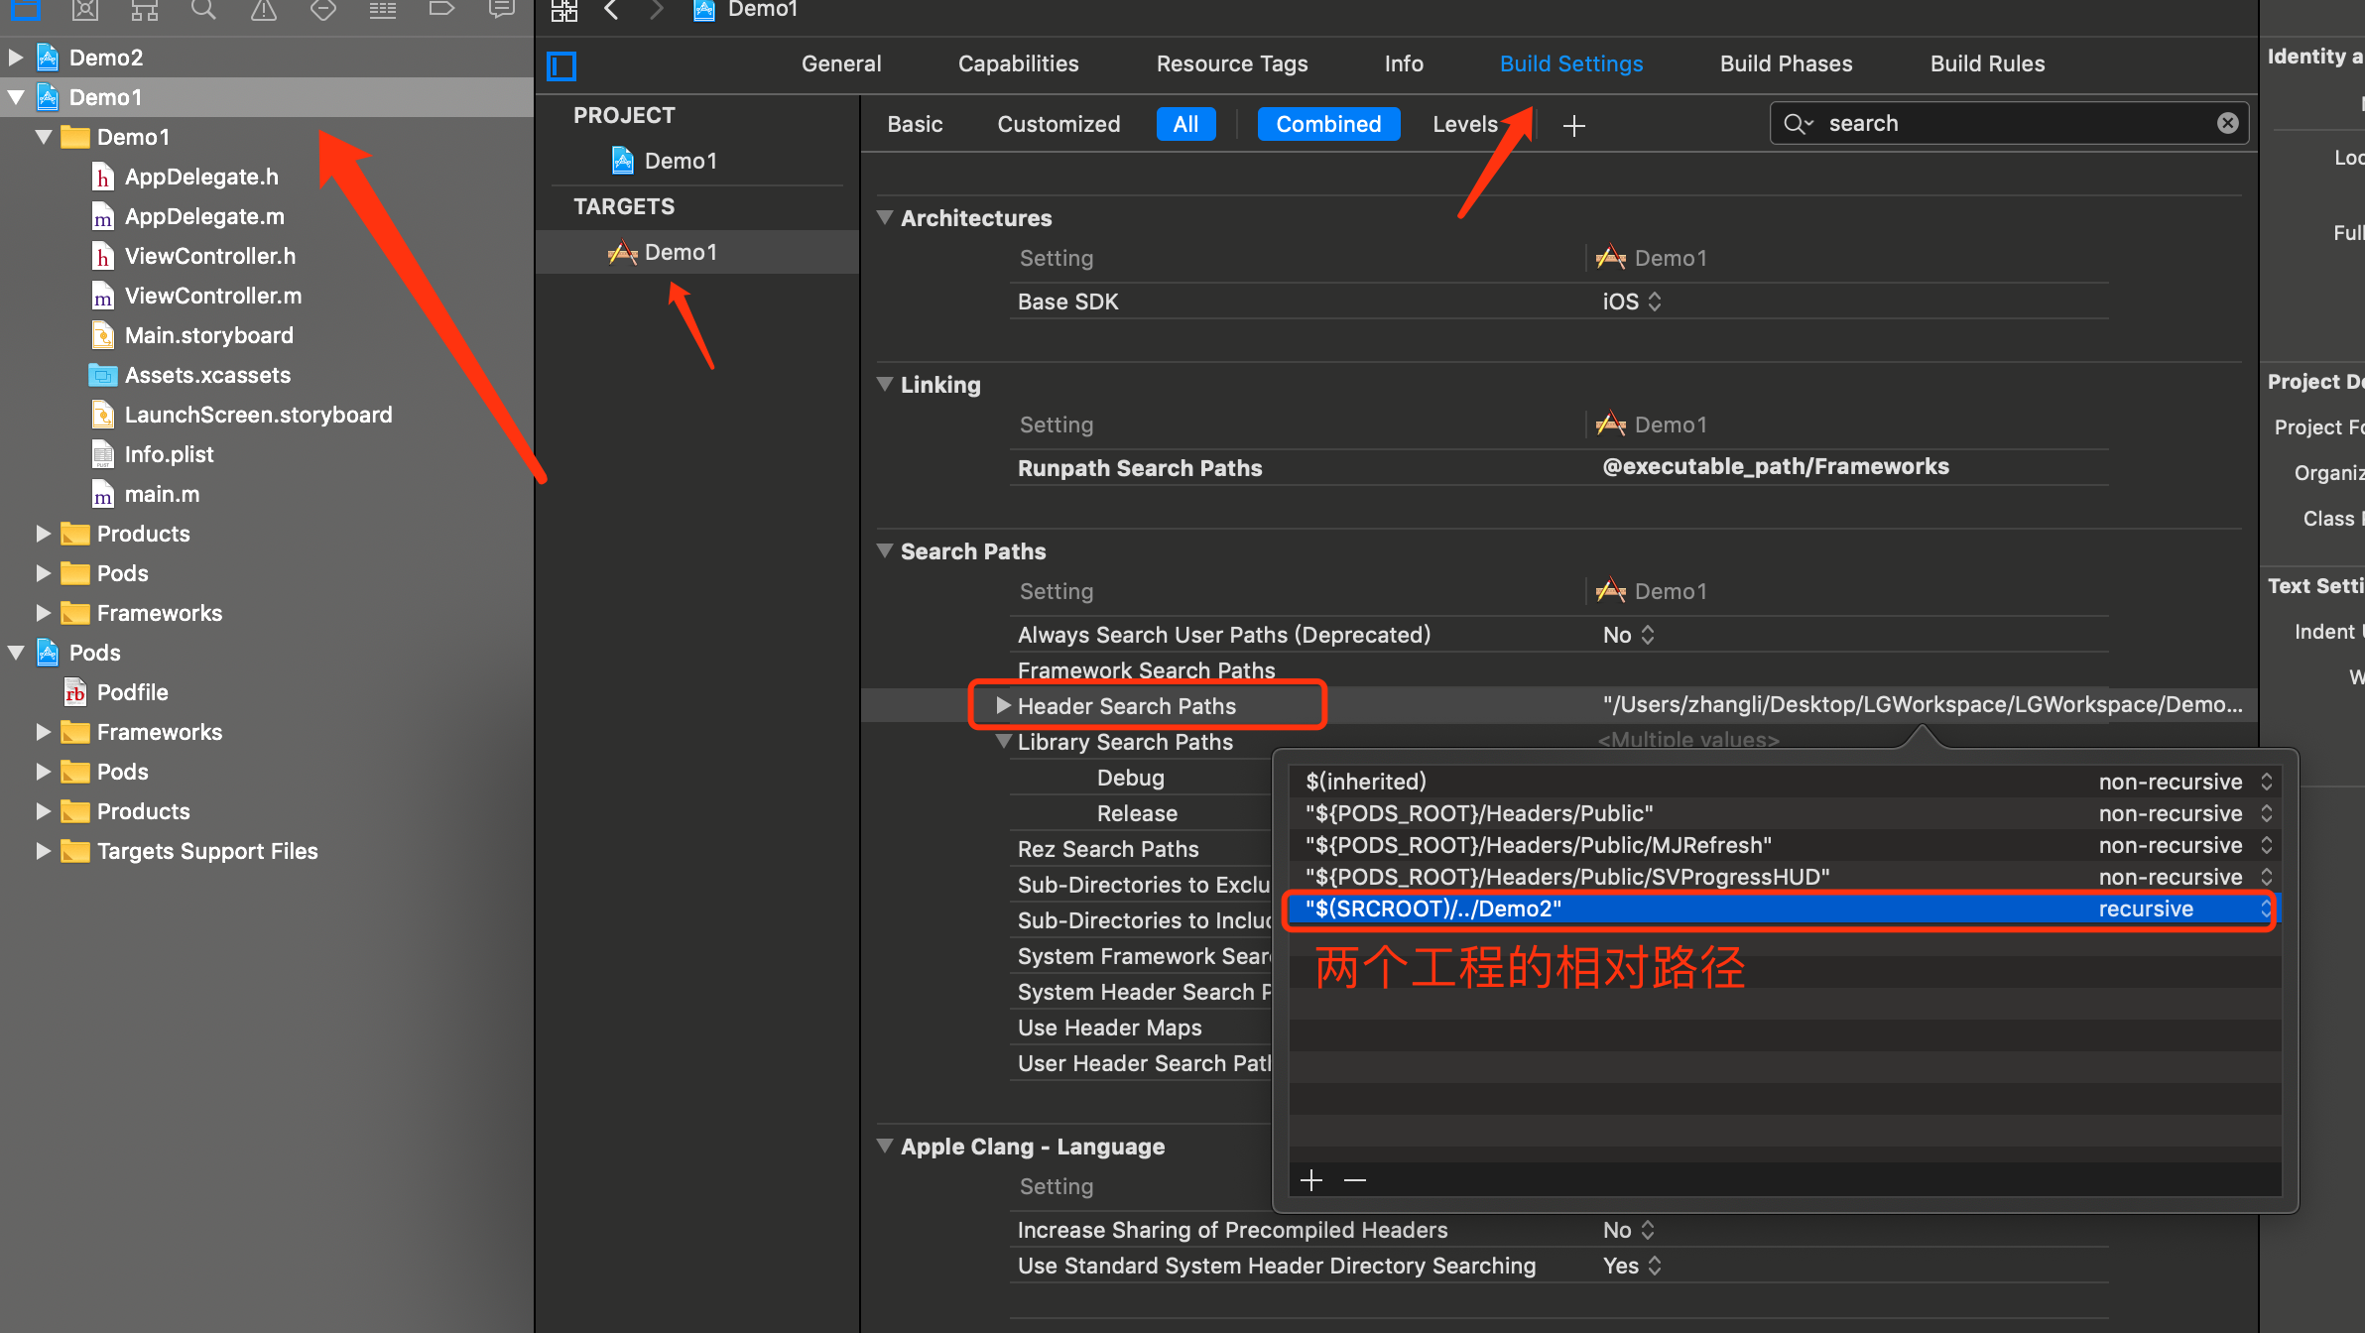2365x1333 pixels.
Task: Open the find navigator magnifier icon
Action: pyautogui.click(x=203, y=11)
